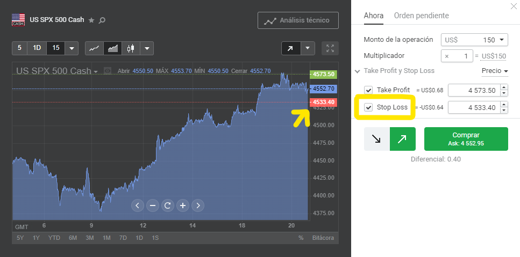Image resolution: width=520 pixels, height=257 pixels.
Task: Click the Comprar button
Action: [466, 139]
